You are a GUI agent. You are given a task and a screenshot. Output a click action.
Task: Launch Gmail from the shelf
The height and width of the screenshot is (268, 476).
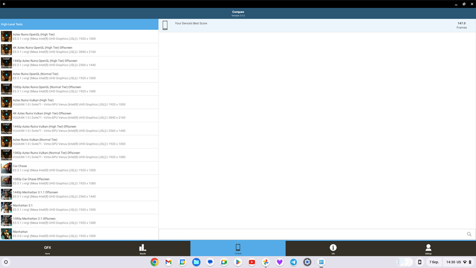coord(169,262)
